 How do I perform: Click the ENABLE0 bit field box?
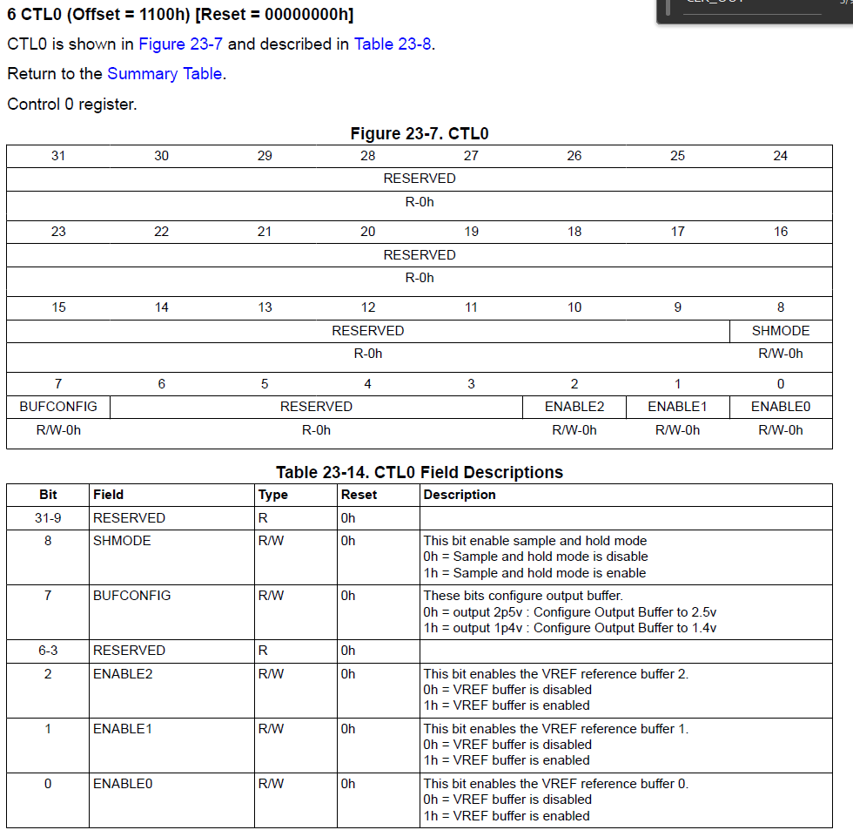(x=781, y=407)
